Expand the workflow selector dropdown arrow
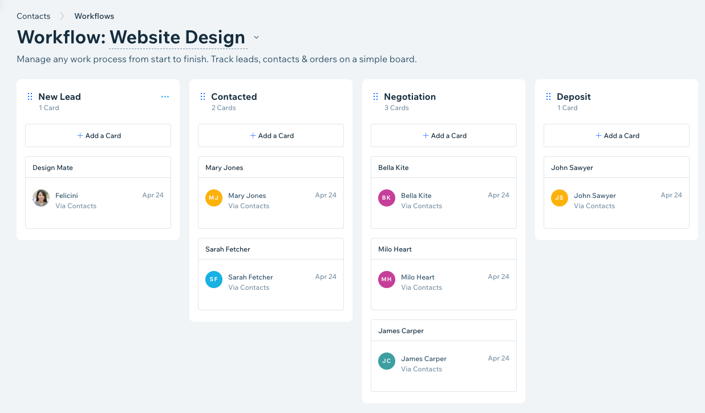The height and width of the screenshot is (413, 705). coord(256,38)
